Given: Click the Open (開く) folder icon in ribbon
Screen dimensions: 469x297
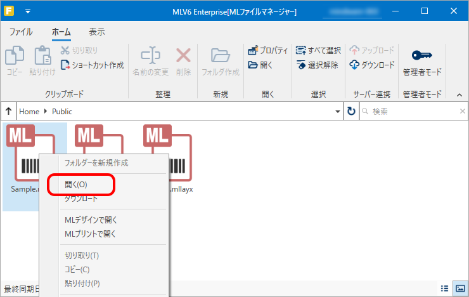Looking at the screenshot, I should click(x=260, y=65).
